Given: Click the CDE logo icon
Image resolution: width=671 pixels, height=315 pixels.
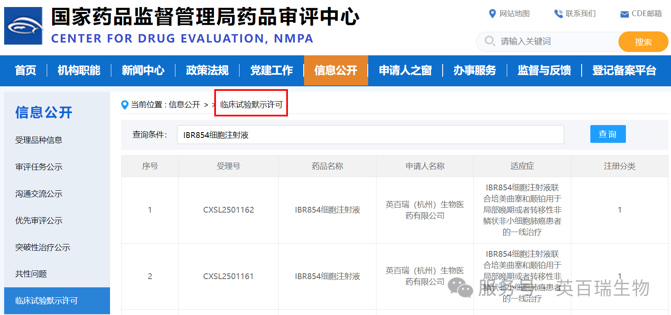Looking at the screenshot, I should point(23,26).
